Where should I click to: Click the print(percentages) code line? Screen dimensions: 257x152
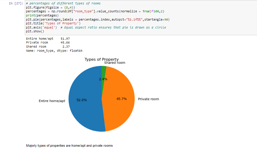point(42,16)
